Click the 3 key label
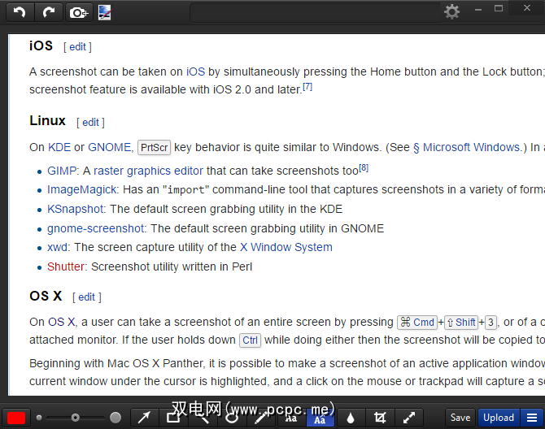The image size is (545, 429). (490, 322)
